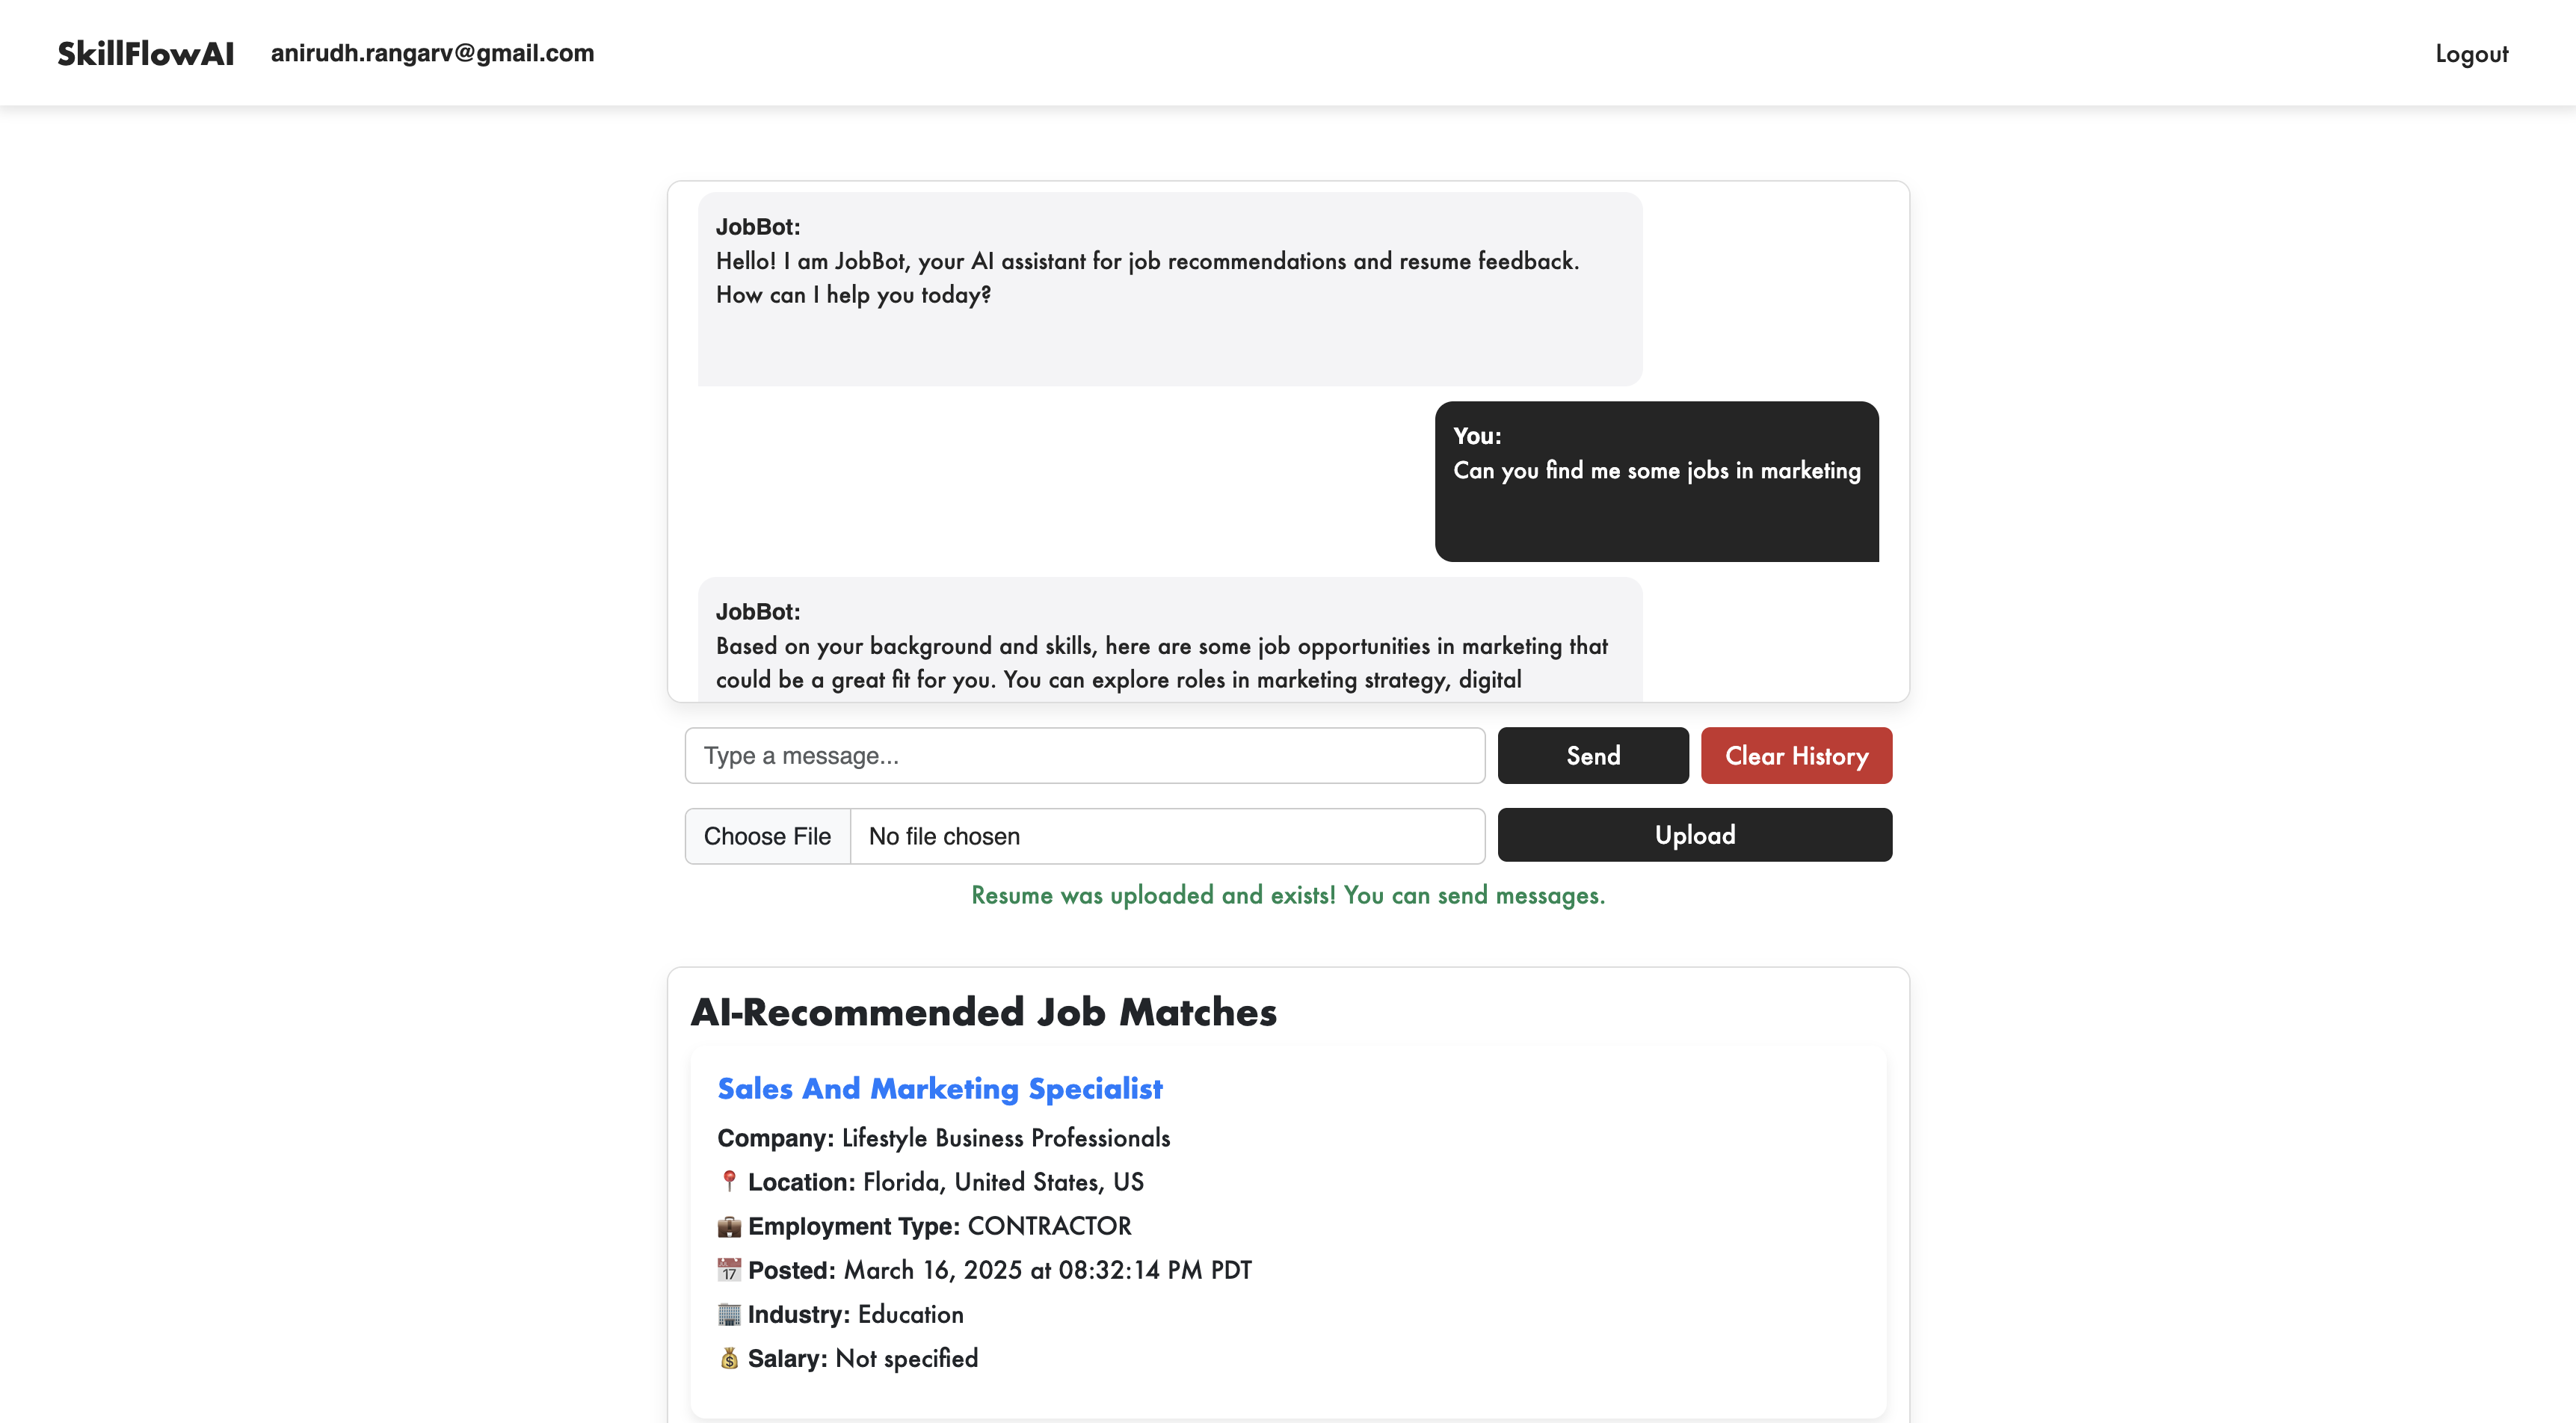Click Clear History button
This screenshot has height=1423, width=2576.
(x=1796, y=755)
